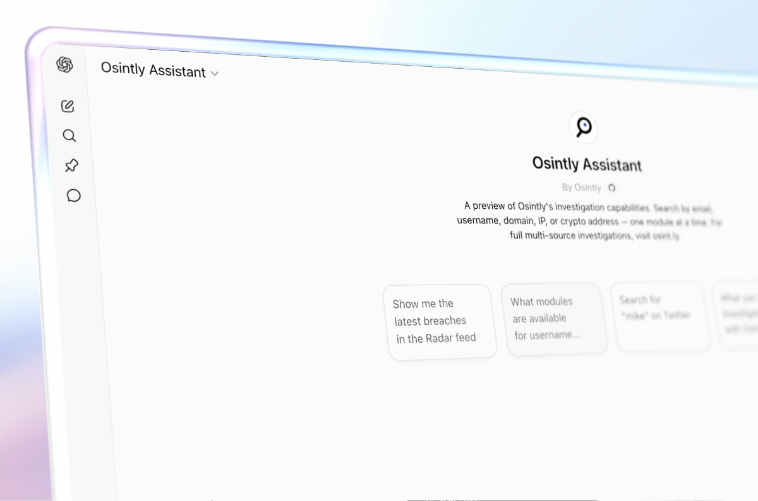758x501 pixels.
Task: Click the 'A preview of Osintly's investigation' description
Action: click(x=589, y=221)
